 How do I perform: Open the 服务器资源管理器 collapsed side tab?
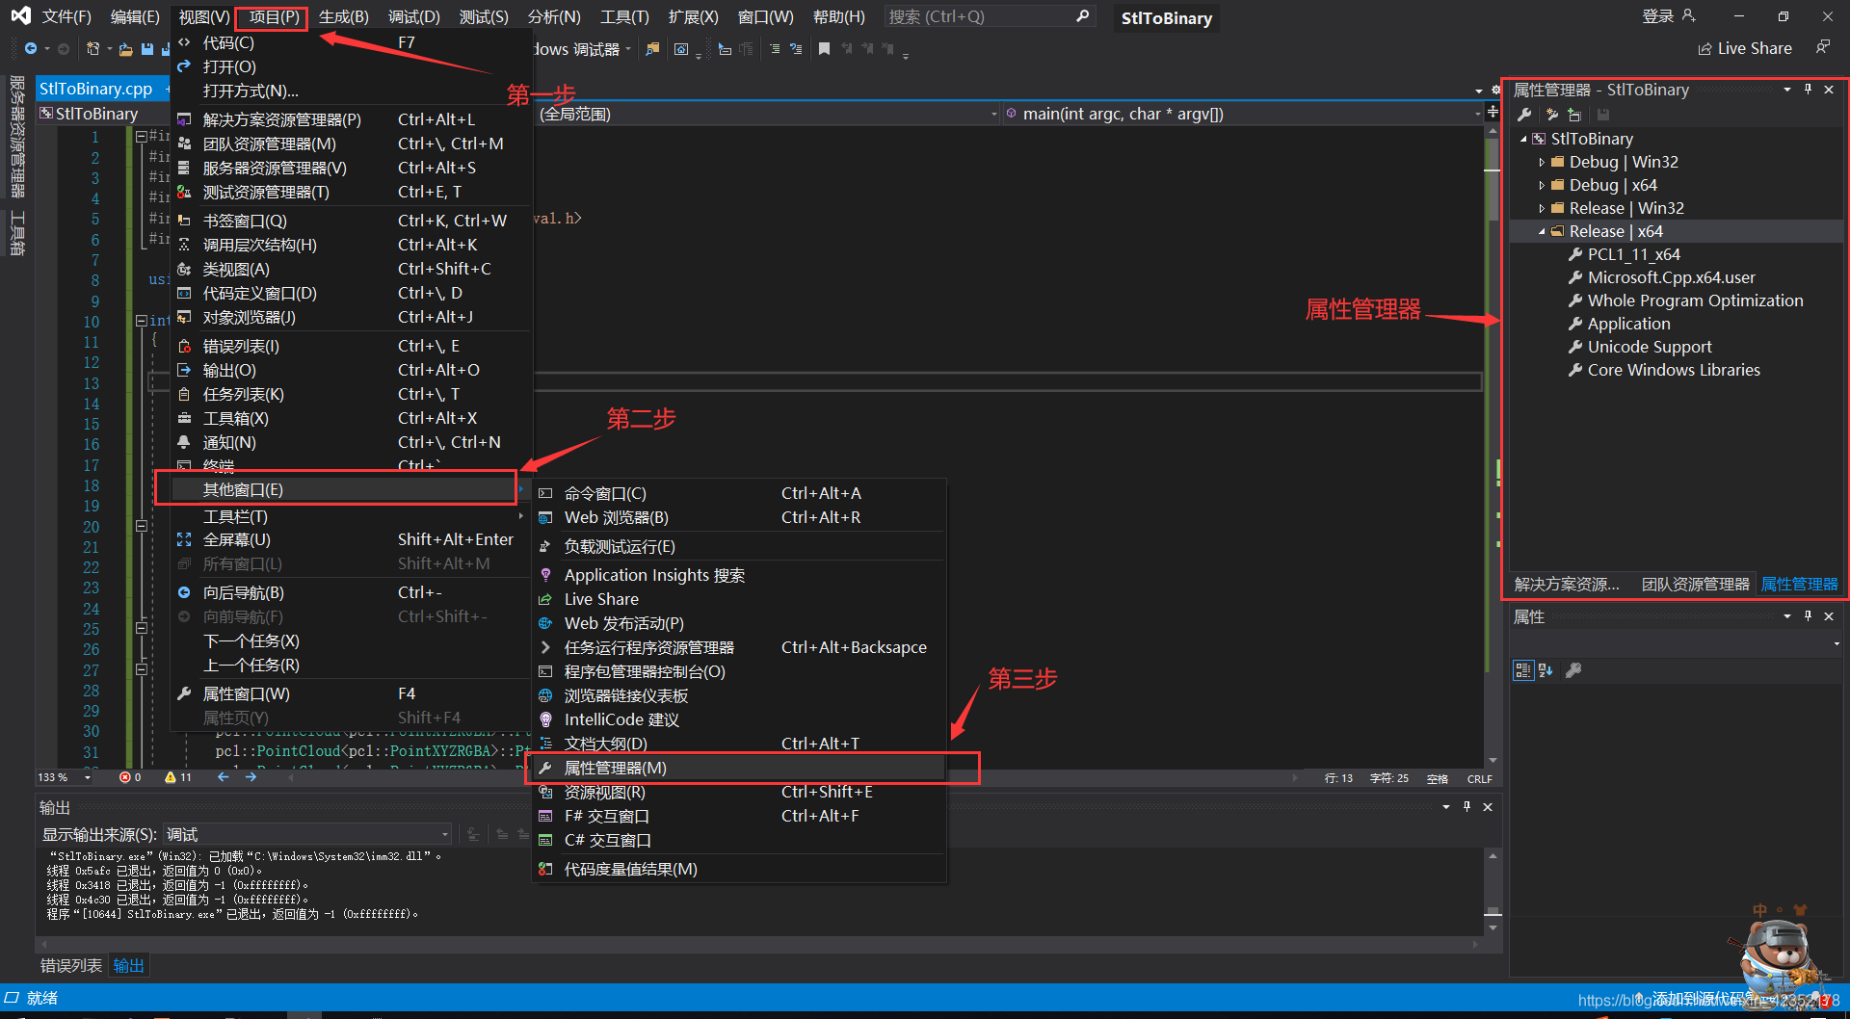point(17,136)
